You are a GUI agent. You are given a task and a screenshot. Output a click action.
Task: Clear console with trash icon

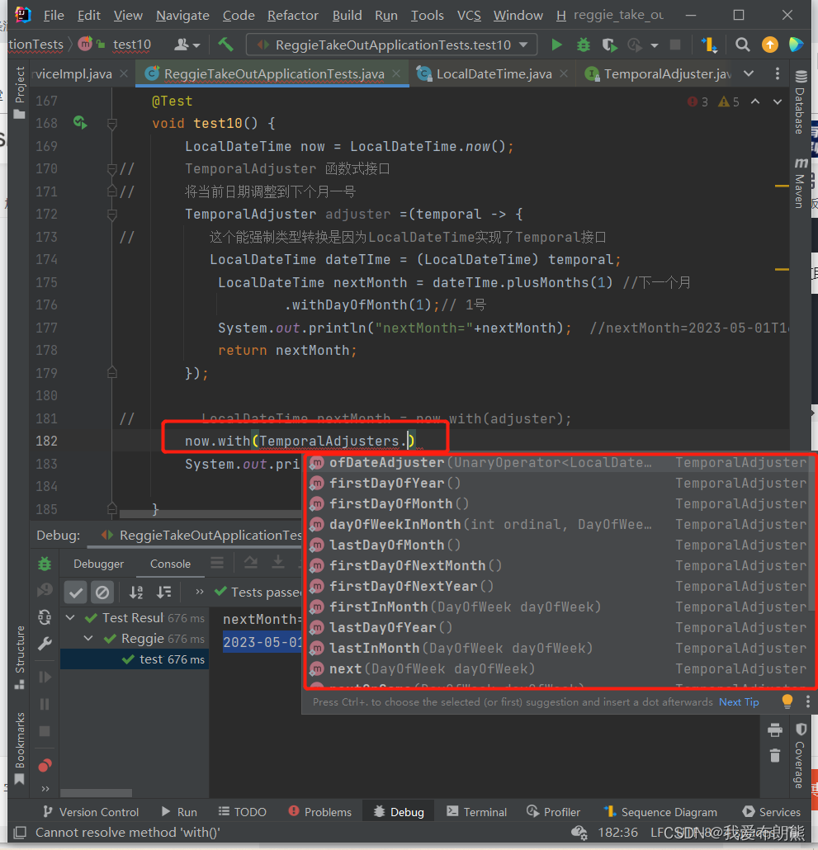(x=774, y=754)
